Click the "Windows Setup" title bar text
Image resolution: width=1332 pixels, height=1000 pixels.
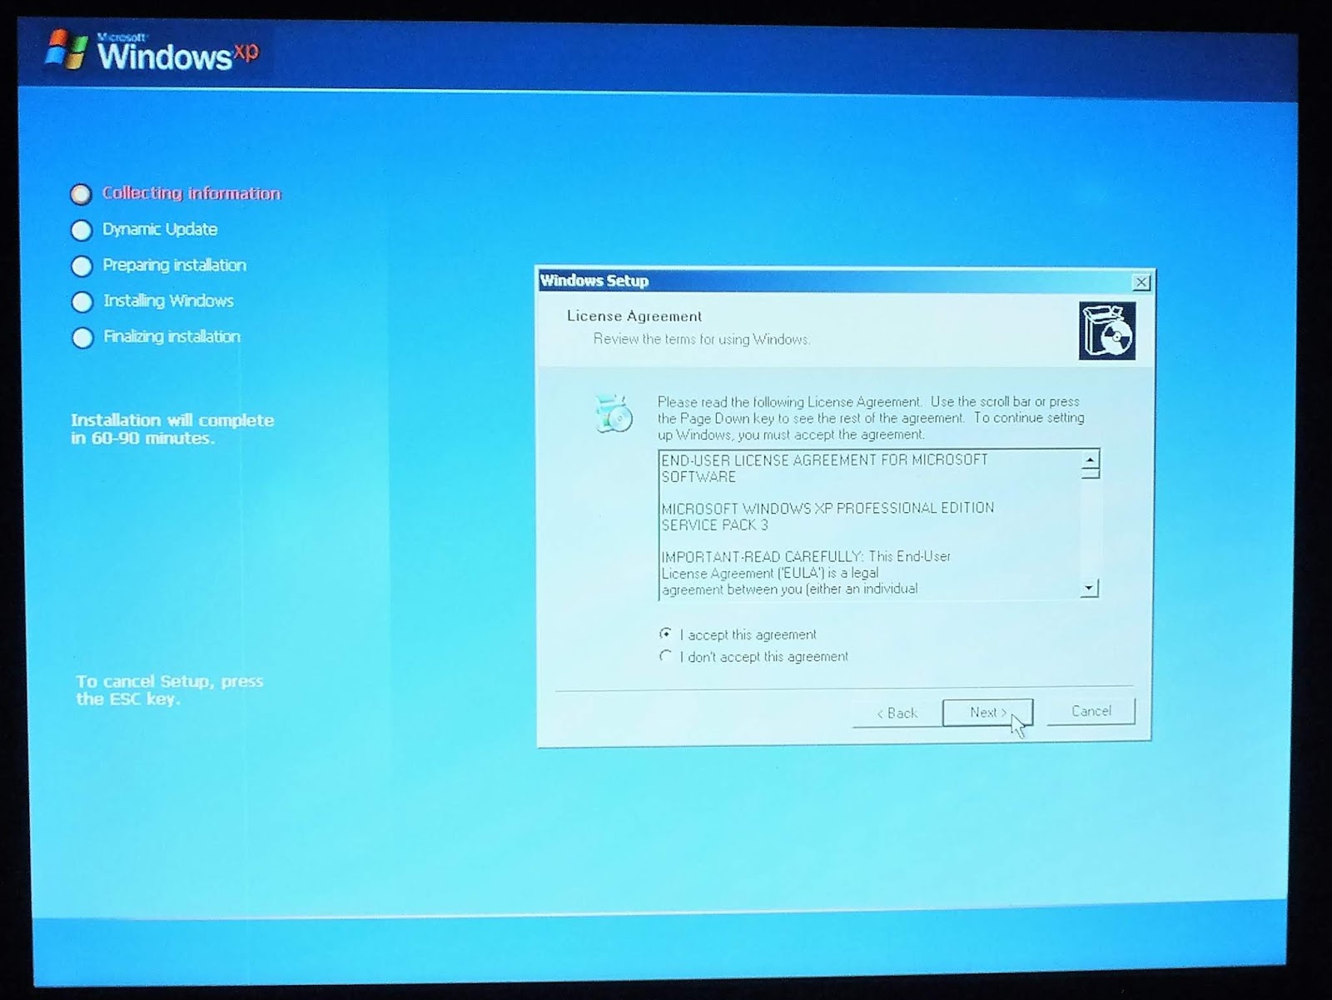pos(594,281)
